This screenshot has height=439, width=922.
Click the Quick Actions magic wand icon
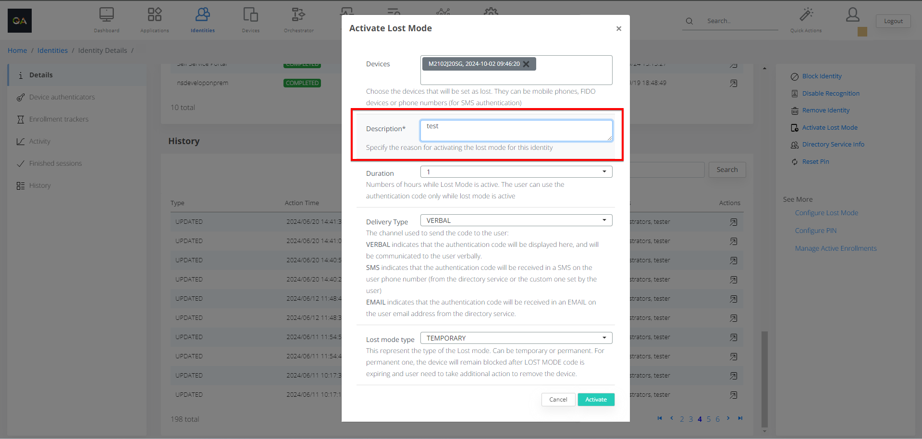(806, 15)
